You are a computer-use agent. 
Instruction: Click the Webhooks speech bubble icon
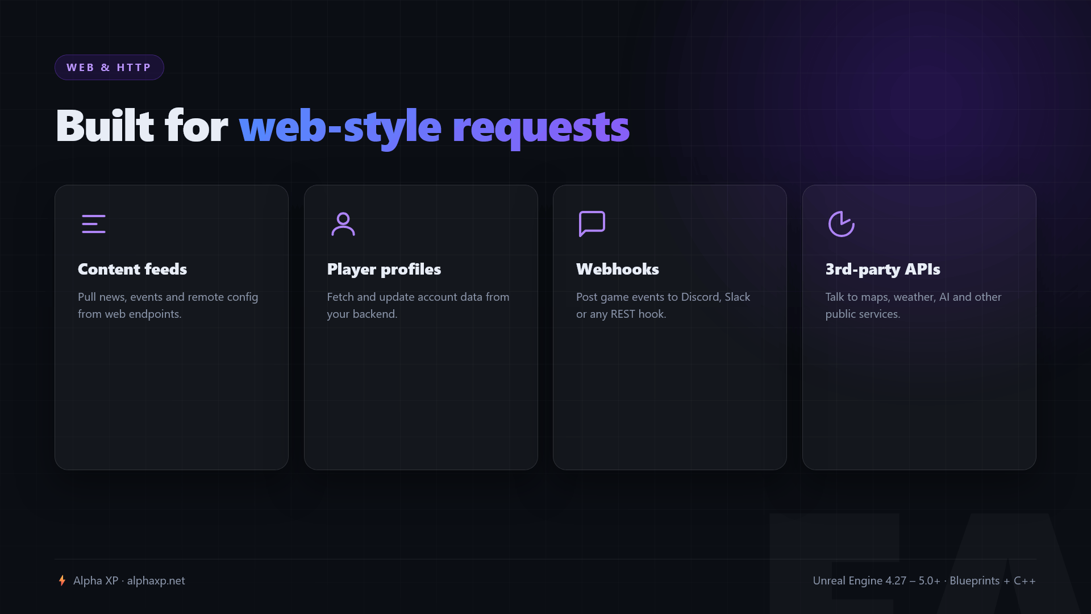[592, 224]
